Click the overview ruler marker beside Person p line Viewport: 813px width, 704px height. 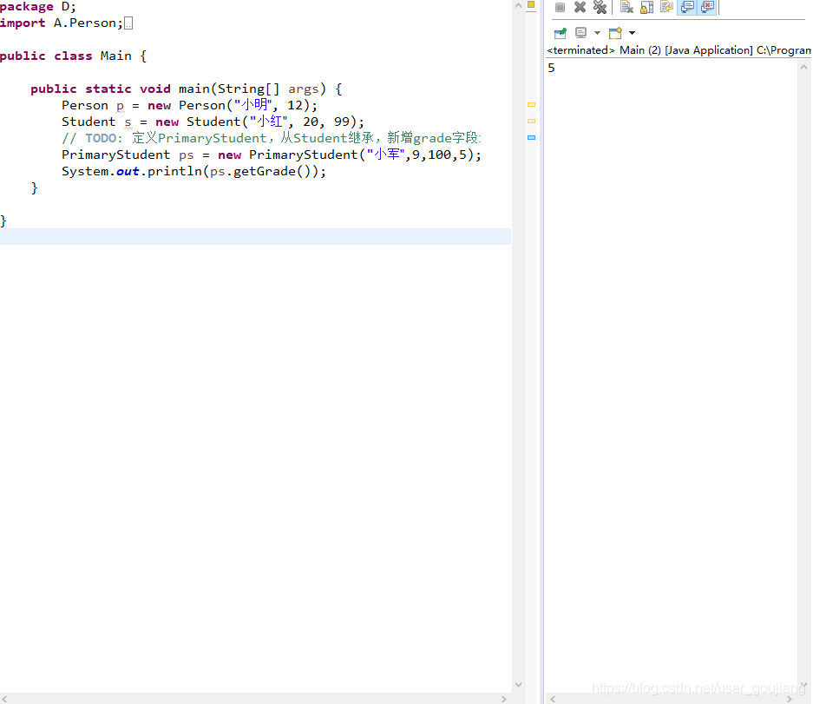532,105
